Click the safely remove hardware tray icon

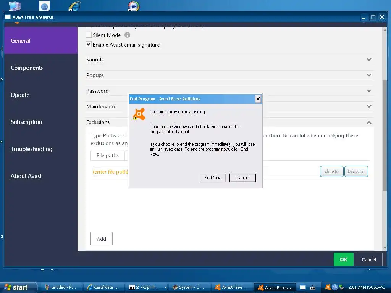(x=341, y=287)
